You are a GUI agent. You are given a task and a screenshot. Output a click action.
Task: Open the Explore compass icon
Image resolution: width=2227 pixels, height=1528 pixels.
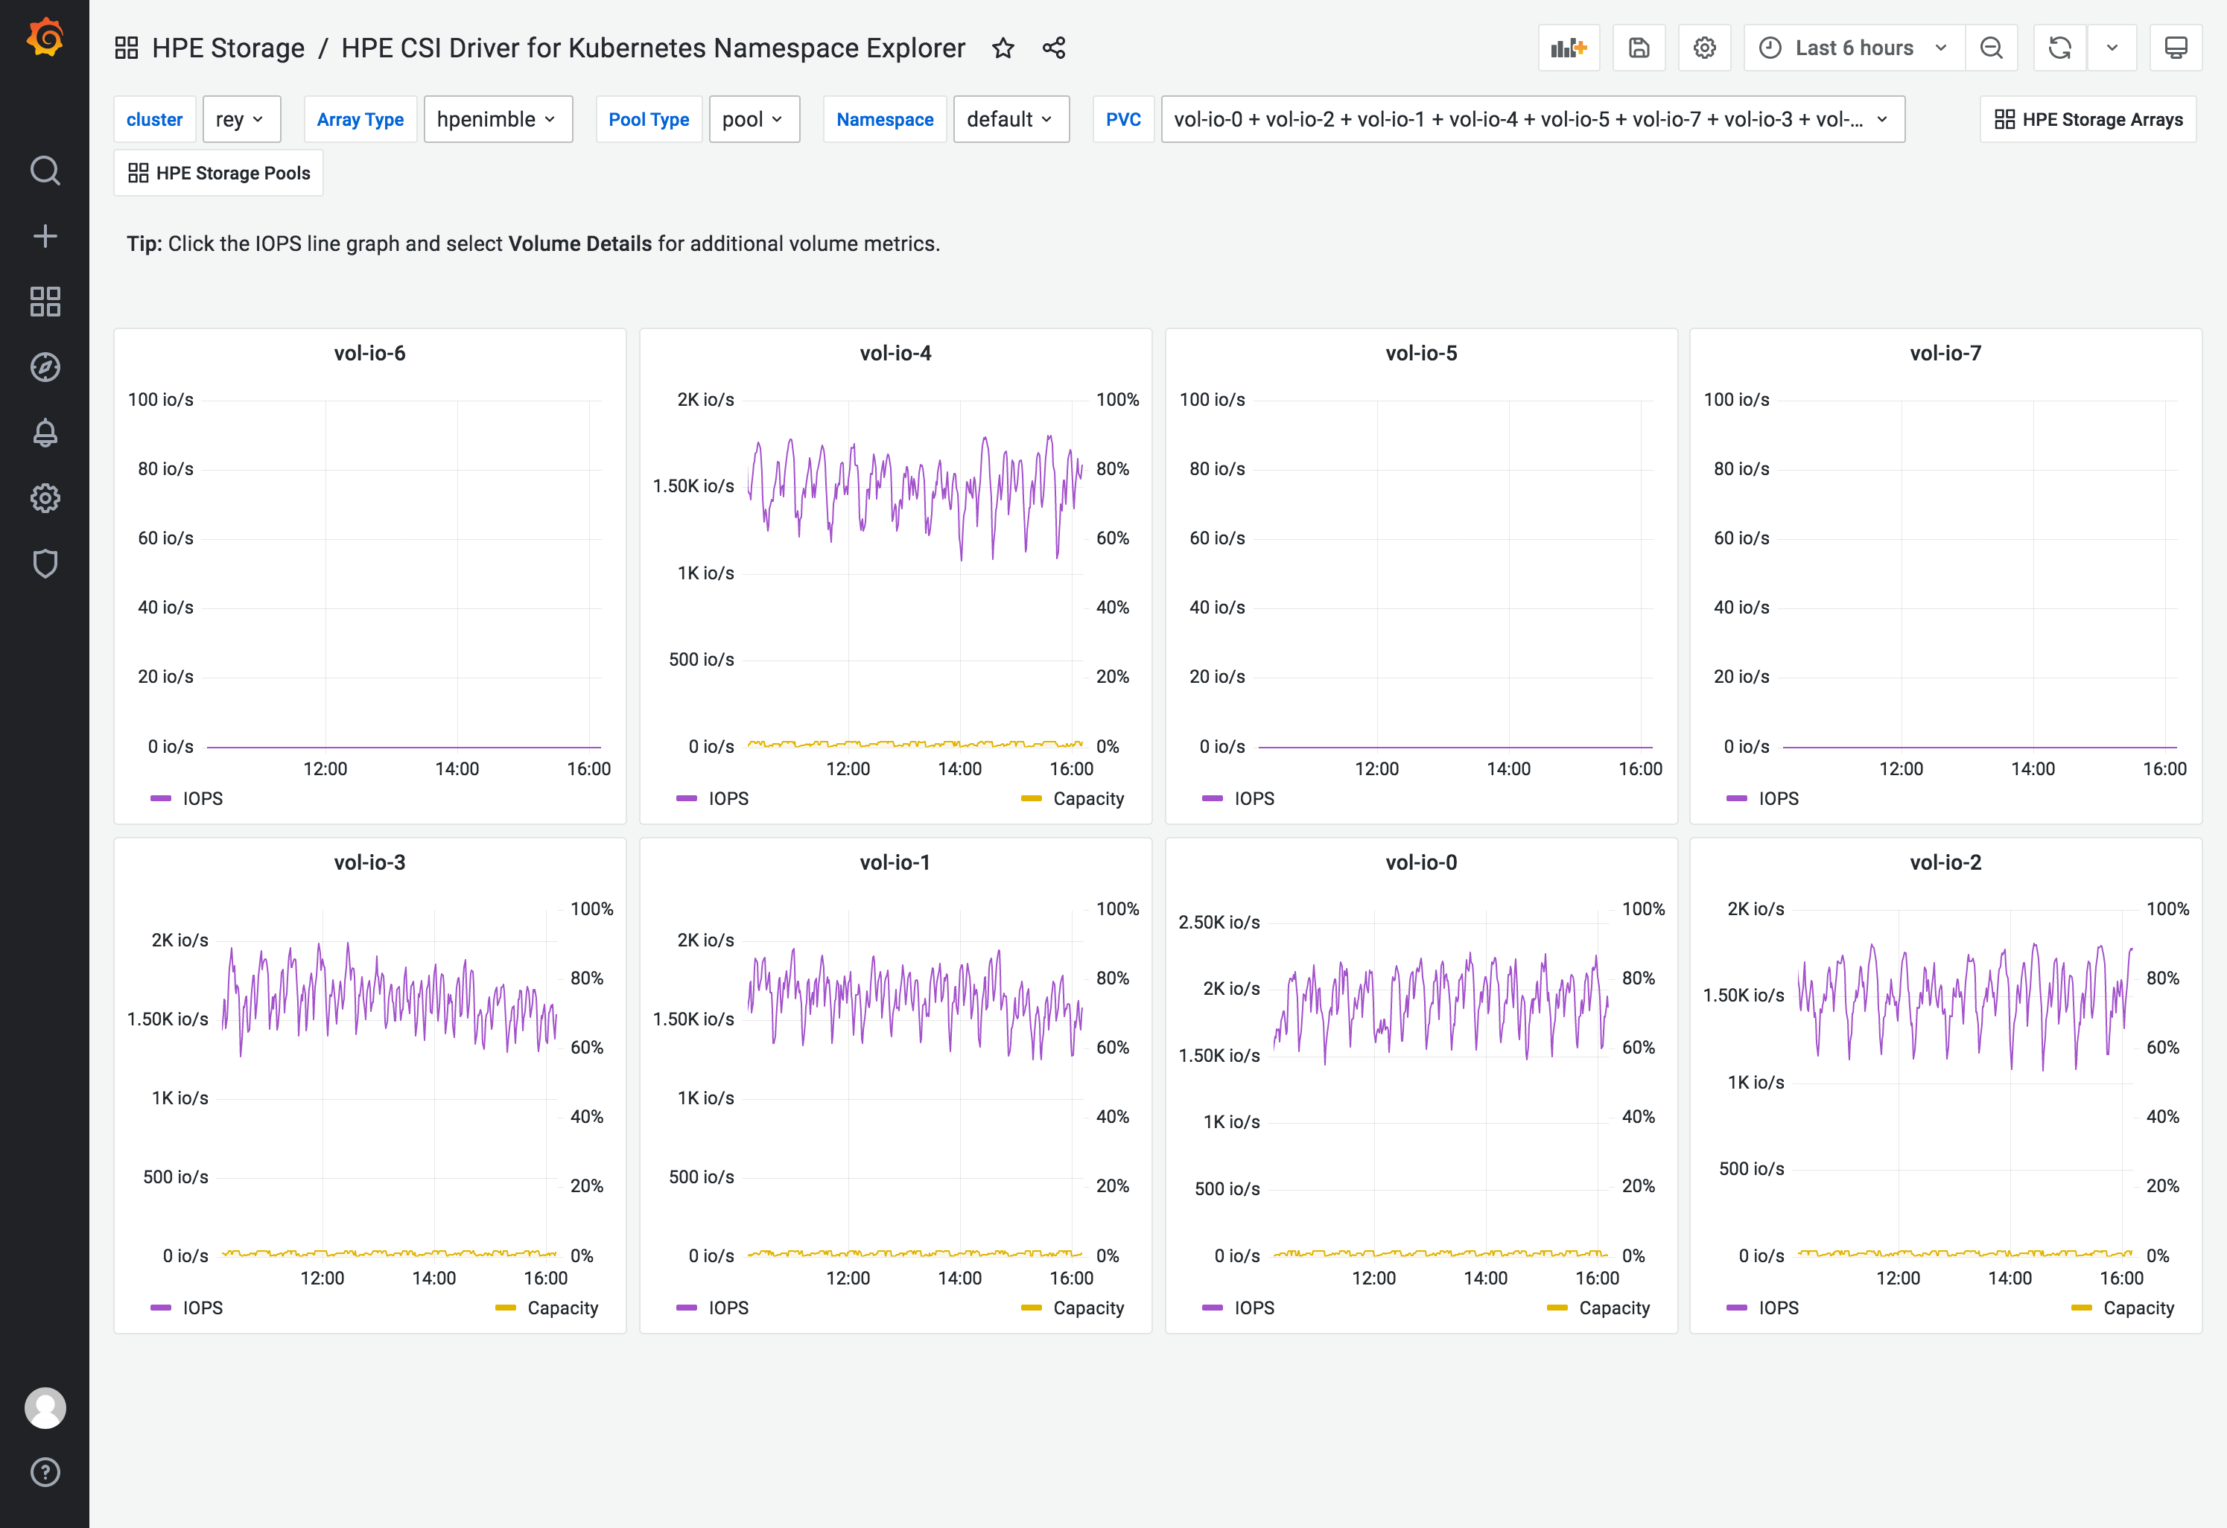coord(45,367)
